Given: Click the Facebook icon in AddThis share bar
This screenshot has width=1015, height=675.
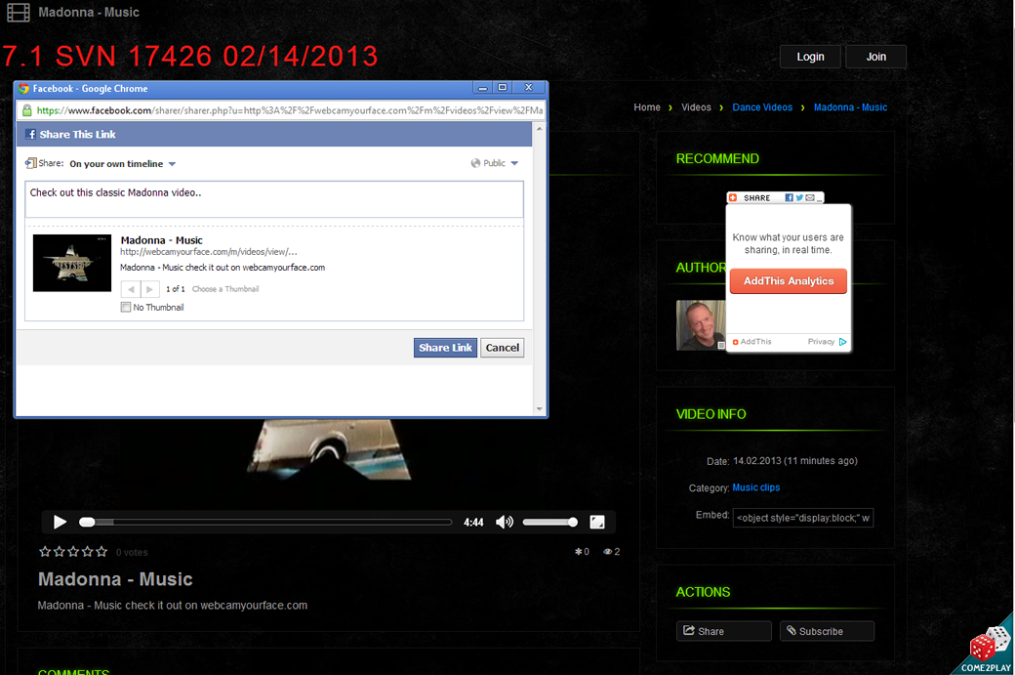Looking at the screenshot, I should (789, 197).
